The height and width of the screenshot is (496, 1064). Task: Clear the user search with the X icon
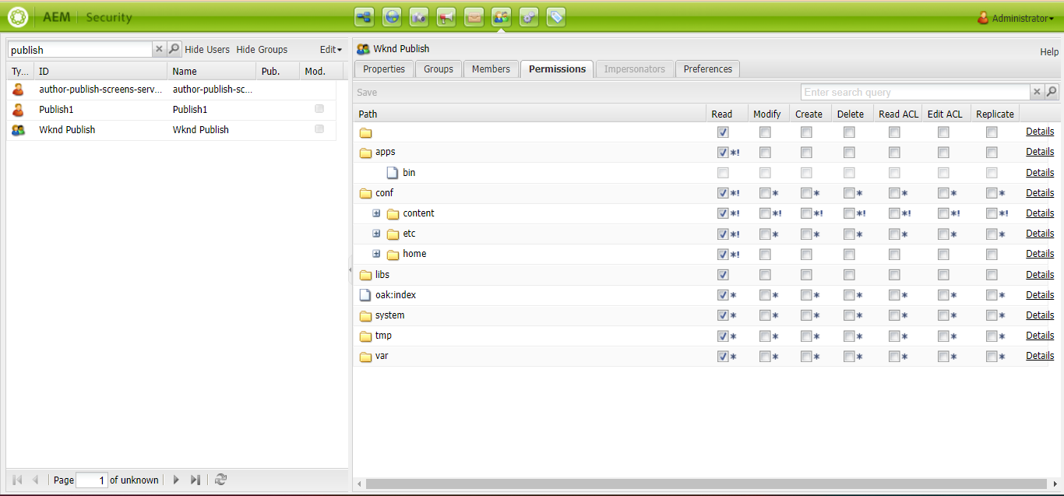159,49
